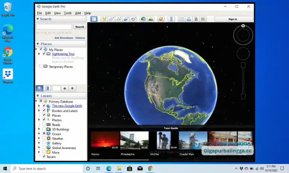Open Microsoft Edge from the taskbar

109,168
